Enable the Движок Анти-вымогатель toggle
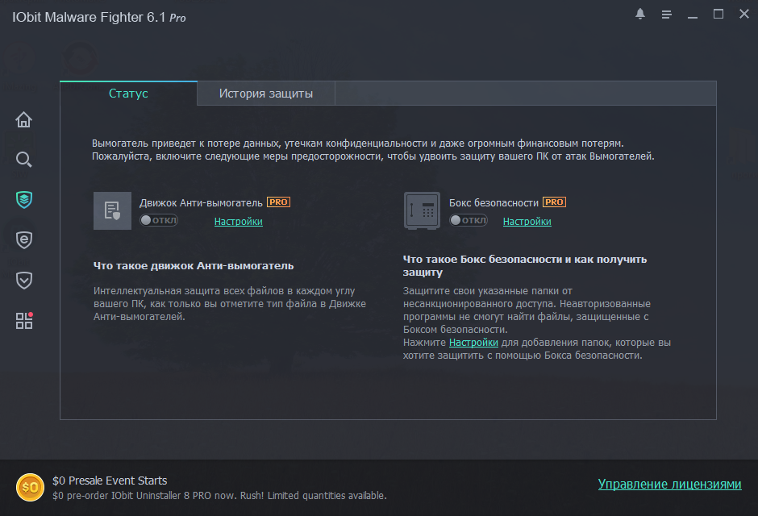 point(159,220)
